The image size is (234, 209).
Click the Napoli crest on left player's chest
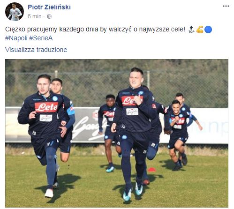pyautogui.click(x=55, y=98)
